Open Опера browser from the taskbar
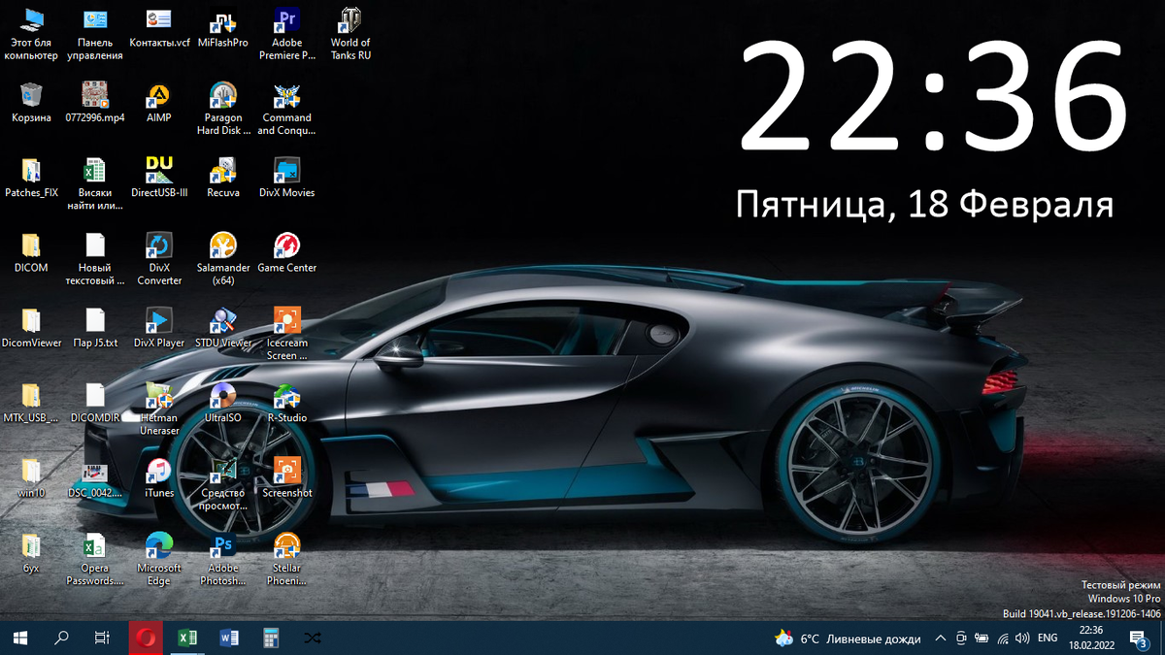1165x655 pixels. point(145,638)
